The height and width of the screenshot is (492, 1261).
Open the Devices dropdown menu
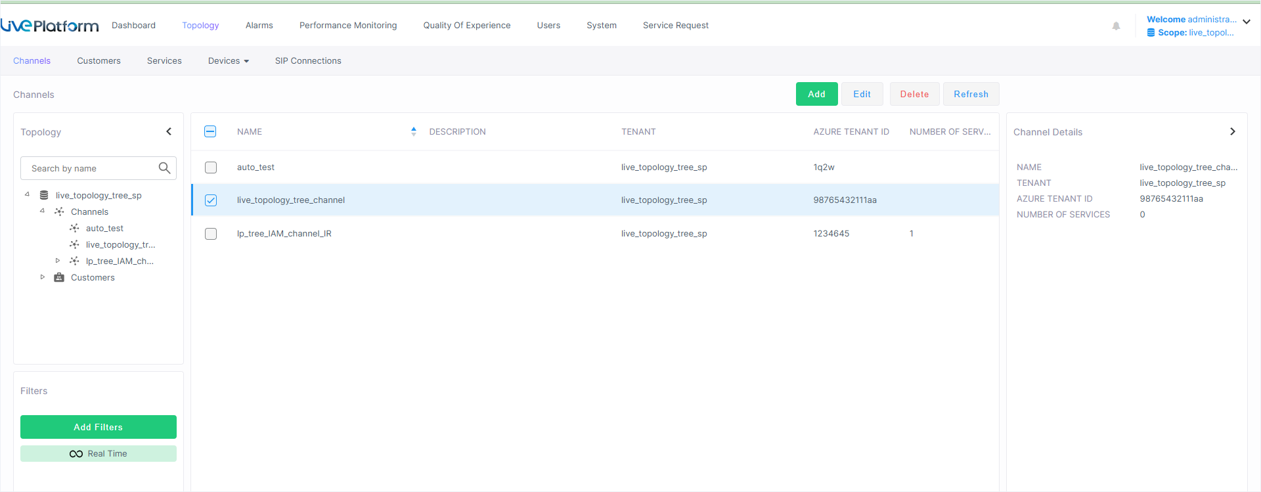click(228, 61)
